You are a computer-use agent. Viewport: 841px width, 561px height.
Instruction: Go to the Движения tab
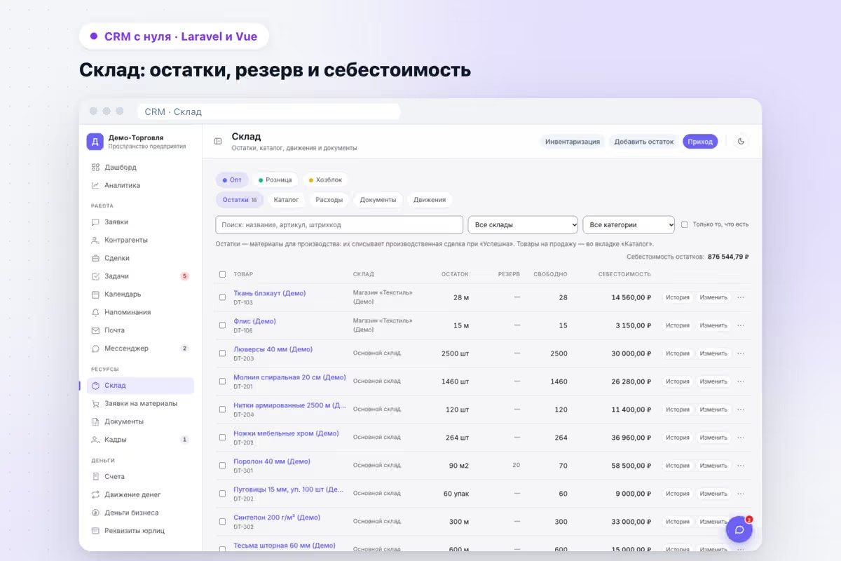click(x=430, y=200)
